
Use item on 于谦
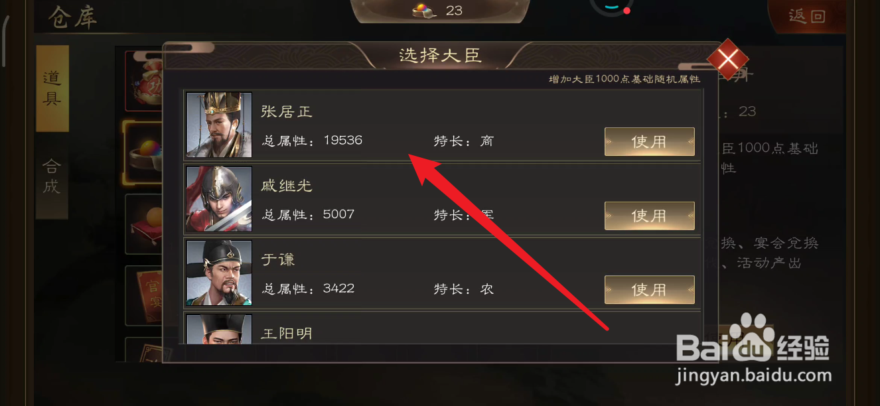pyautogui.click(x=649, y=290)
